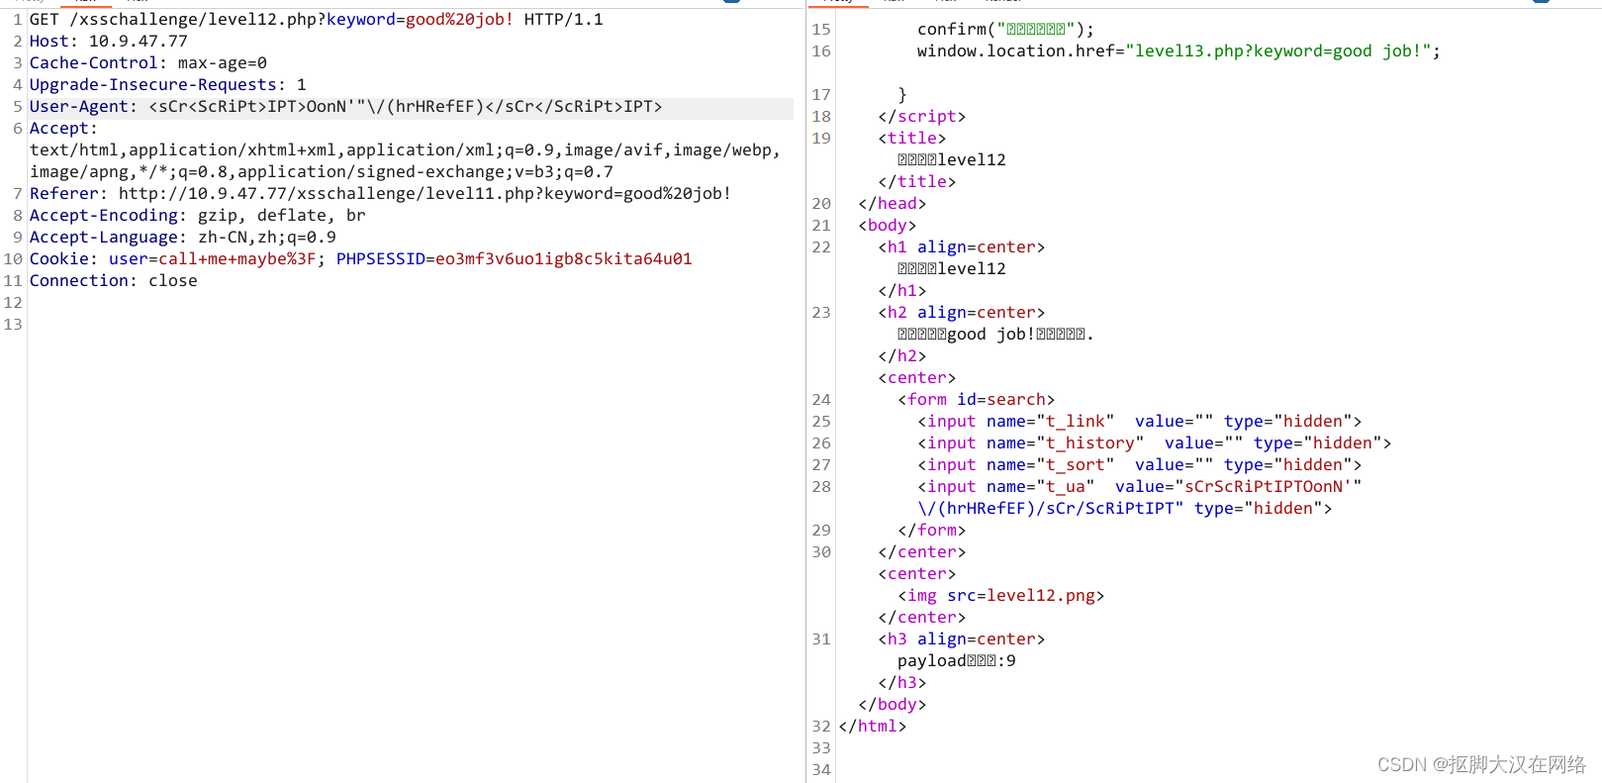This screenshot has width=1602, height=783.
Task: Click the t_sort hidden input line
Action: pos(1139,465)
